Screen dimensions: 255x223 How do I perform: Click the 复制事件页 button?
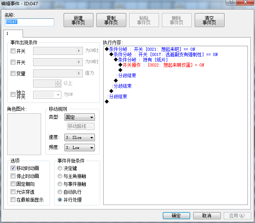(111, 20)
